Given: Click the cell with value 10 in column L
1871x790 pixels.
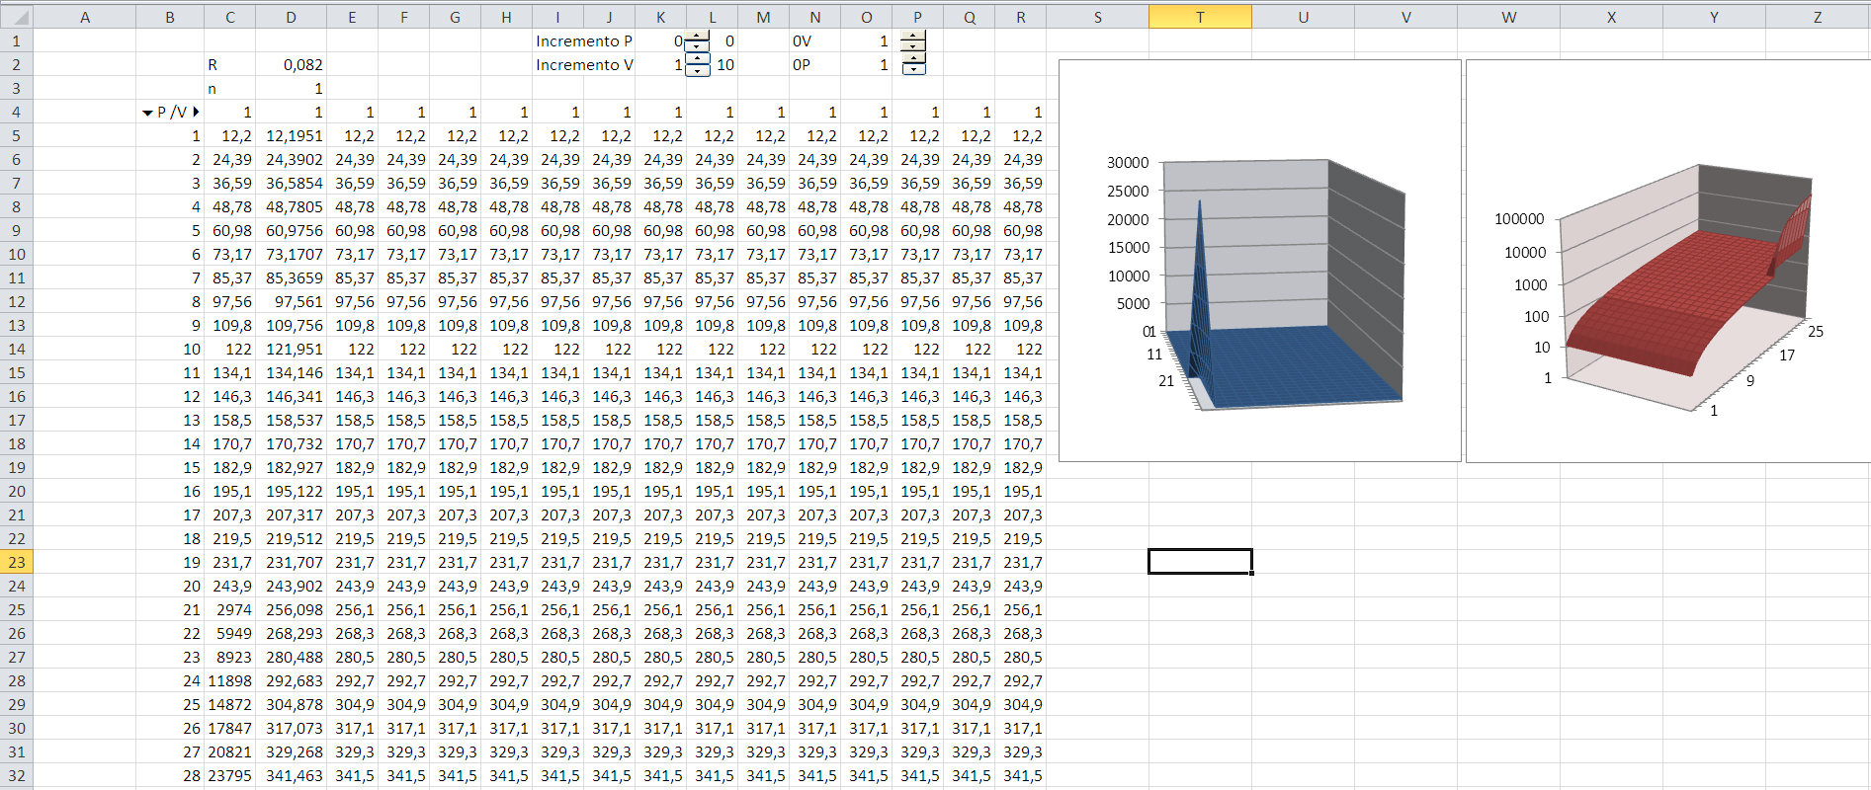Looking at the screenshot, I should [x=724, y=64].
